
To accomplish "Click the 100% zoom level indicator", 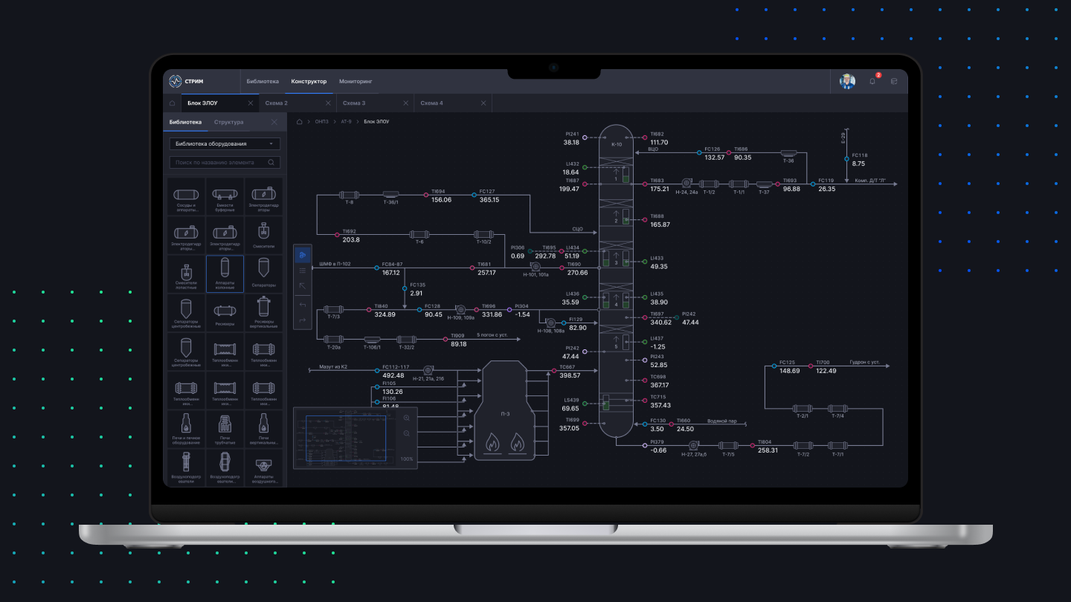I will (408, 458).
